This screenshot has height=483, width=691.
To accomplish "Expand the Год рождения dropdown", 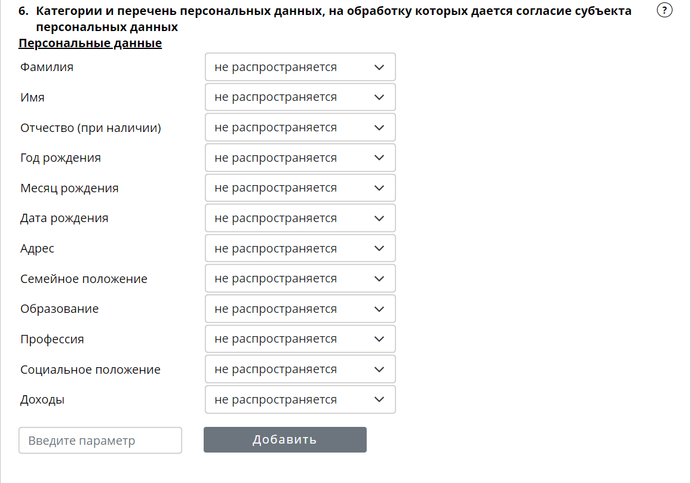I will 300,158.
